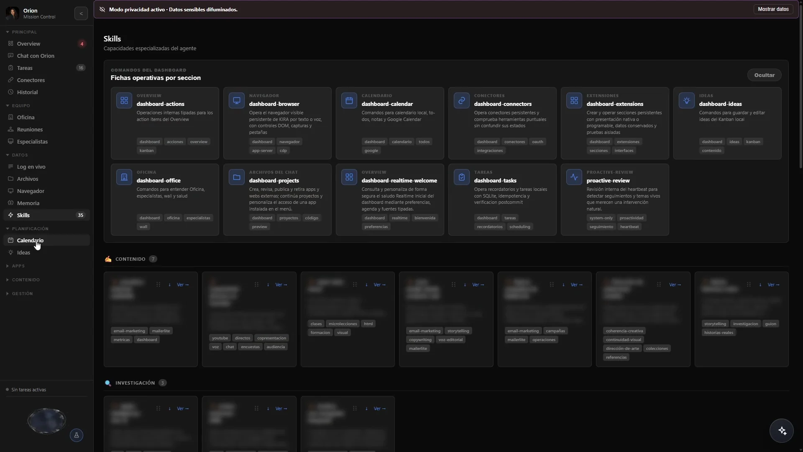Collapse the sidebar with the chevron button
The height and width of the screenshot is (452, 803).
[x=81, y=13]
